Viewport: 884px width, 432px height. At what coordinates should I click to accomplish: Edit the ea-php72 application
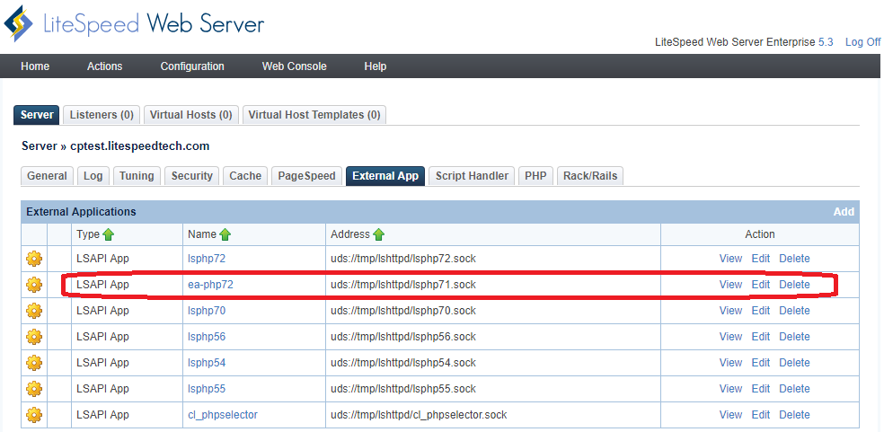761,285
